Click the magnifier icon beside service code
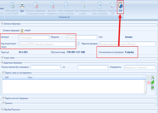158x113 pixels. pyautogui.click(x=78, y=44)
